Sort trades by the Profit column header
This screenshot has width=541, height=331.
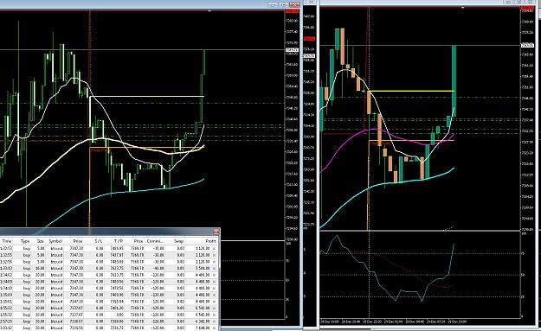[x=210, y=241]
